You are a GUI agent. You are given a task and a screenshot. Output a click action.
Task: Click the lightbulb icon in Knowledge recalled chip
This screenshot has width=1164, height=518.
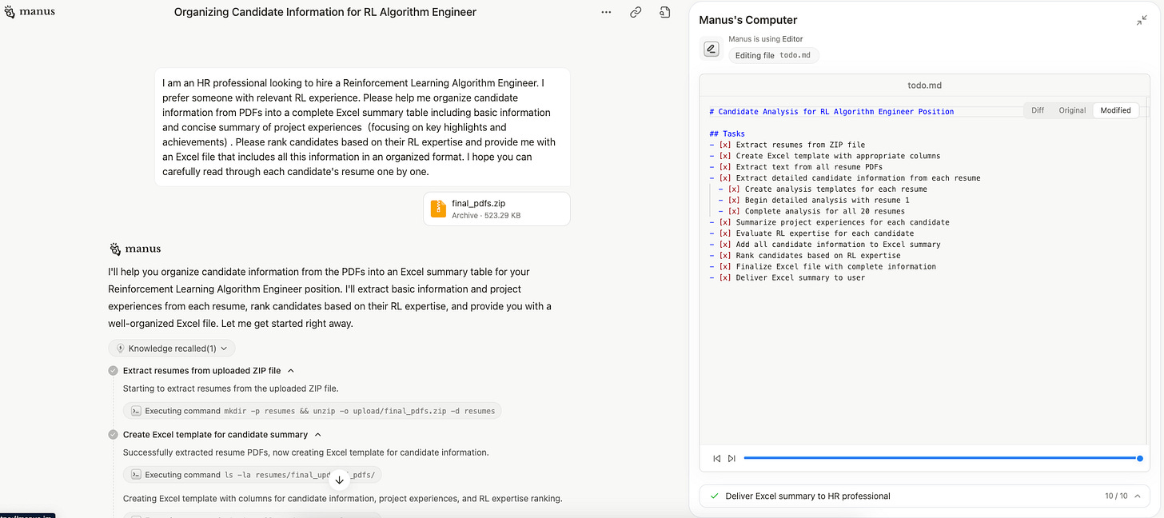click(x=120, y=349)
